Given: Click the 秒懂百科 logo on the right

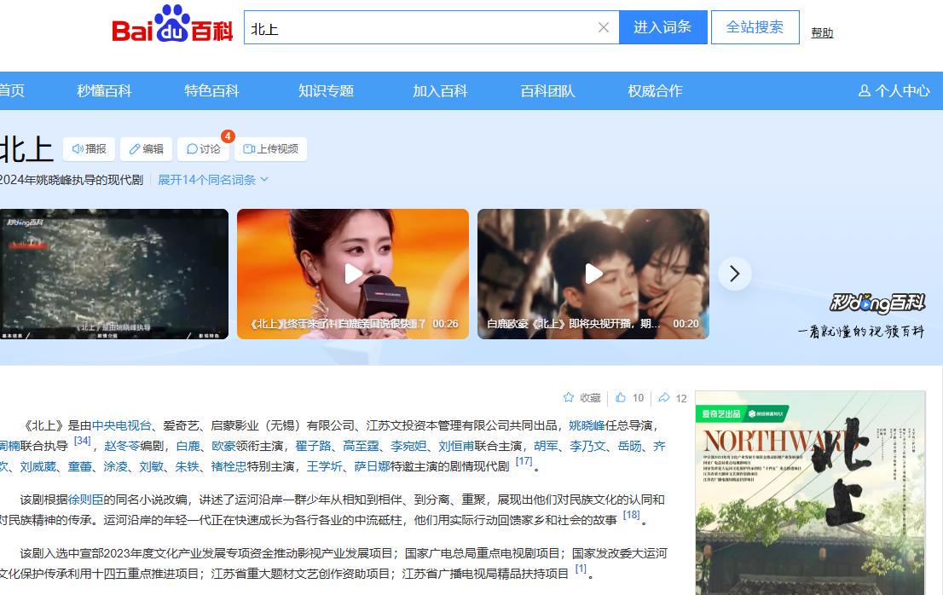Looking at the screenshot, I should pyautogui.click(x=876, y=303).
